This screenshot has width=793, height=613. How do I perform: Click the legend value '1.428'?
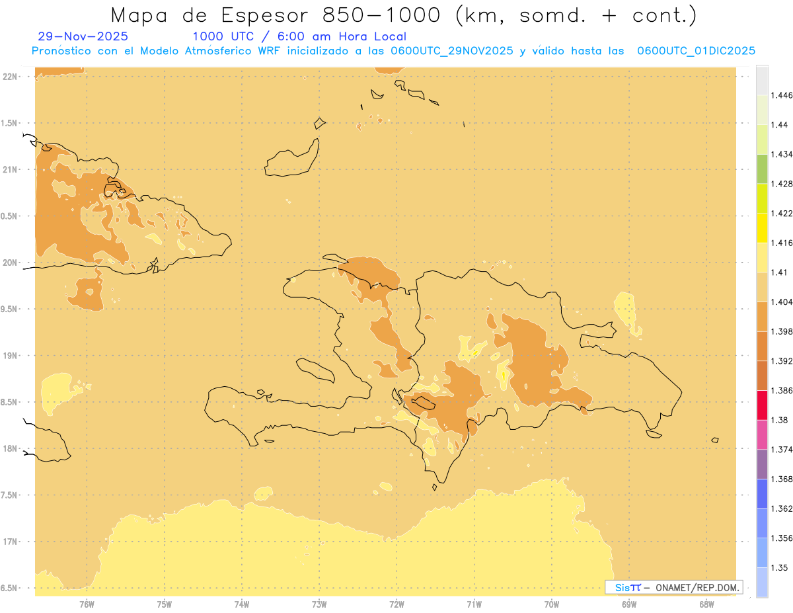point(782,184)
